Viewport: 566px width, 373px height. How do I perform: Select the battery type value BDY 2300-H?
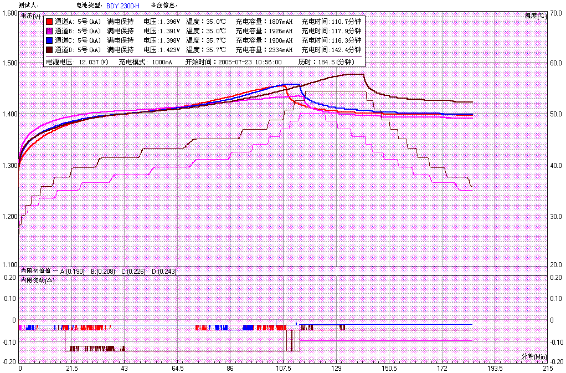123,5
